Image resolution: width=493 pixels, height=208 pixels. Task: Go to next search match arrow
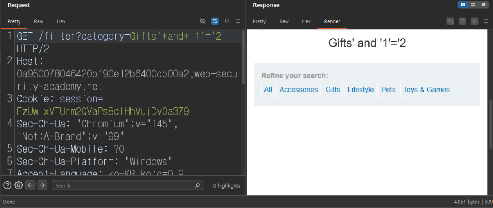click(42, 185)
